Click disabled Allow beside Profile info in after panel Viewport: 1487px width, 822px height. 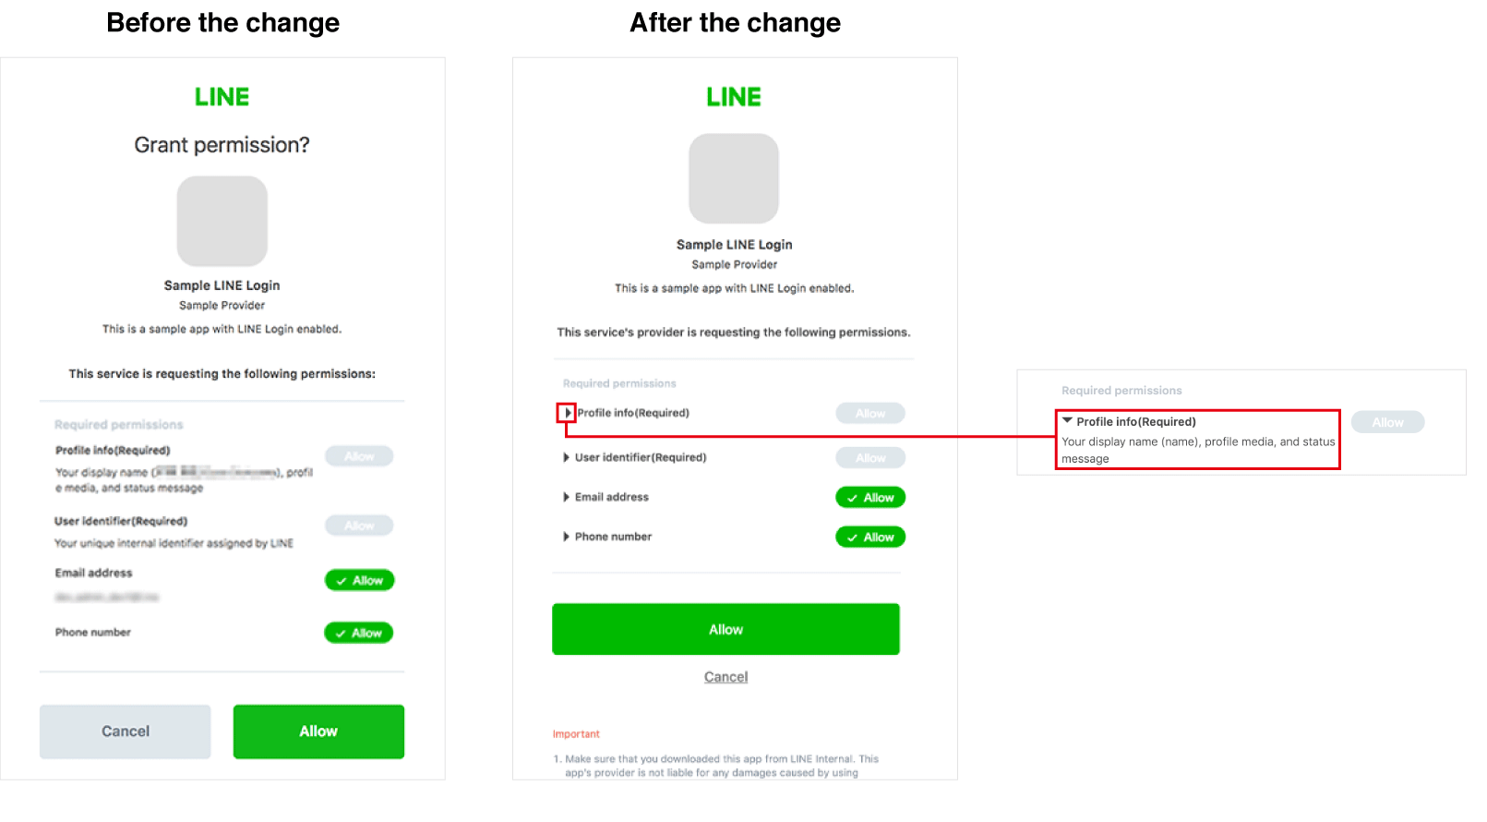(x=870, y=413)
